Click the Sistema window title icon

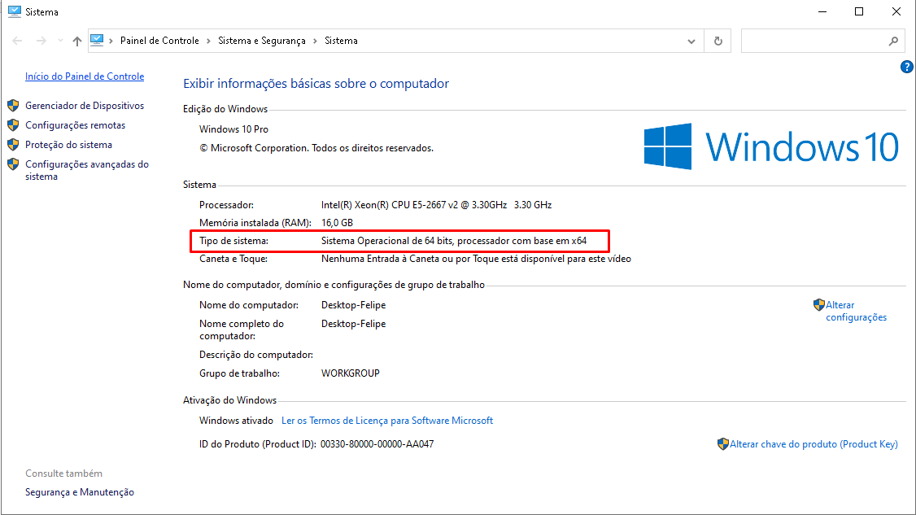point(15,11)
